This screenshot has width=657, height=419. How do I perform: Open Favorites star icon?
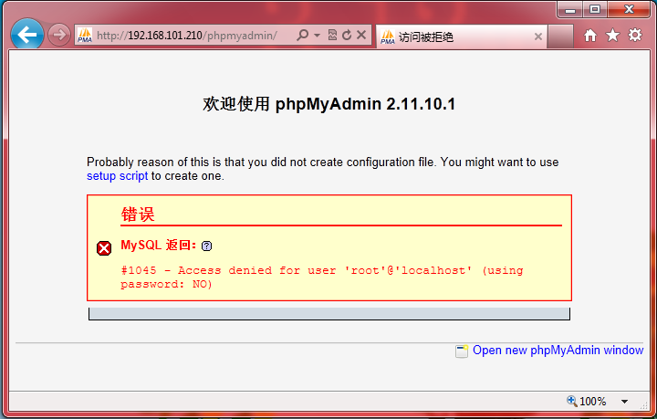(612, 36)
